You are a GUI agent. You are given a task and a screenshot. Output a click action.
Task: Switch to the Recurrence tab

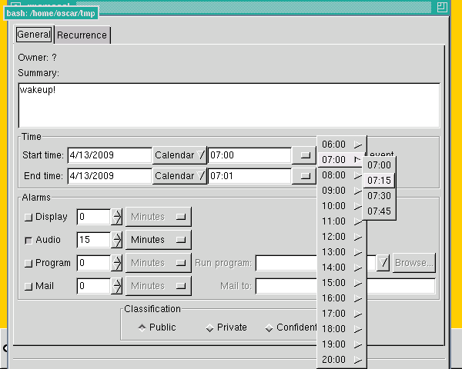pos(82,35)
